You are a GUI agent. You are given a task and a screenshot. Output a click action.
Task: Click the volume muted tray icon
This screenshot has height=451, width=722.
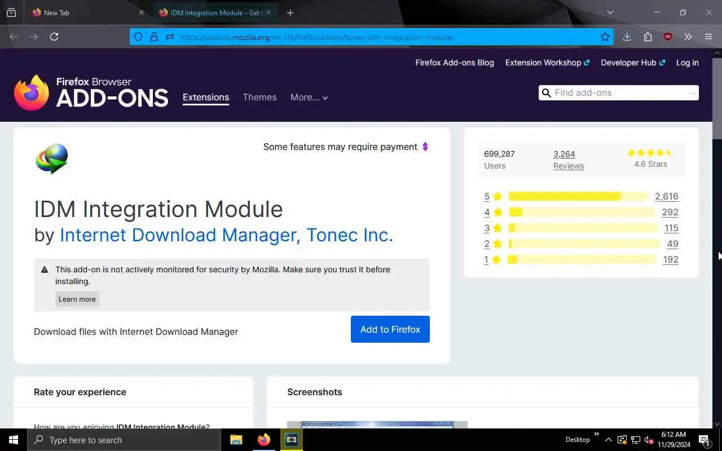click(649, 440)
